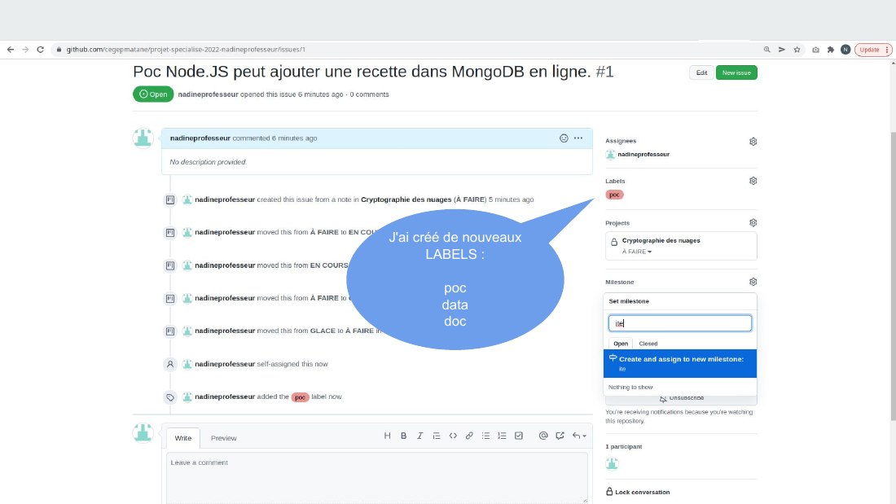Click the Edit title button
Viewport: 896px width, 504px height.
point(701,72)
